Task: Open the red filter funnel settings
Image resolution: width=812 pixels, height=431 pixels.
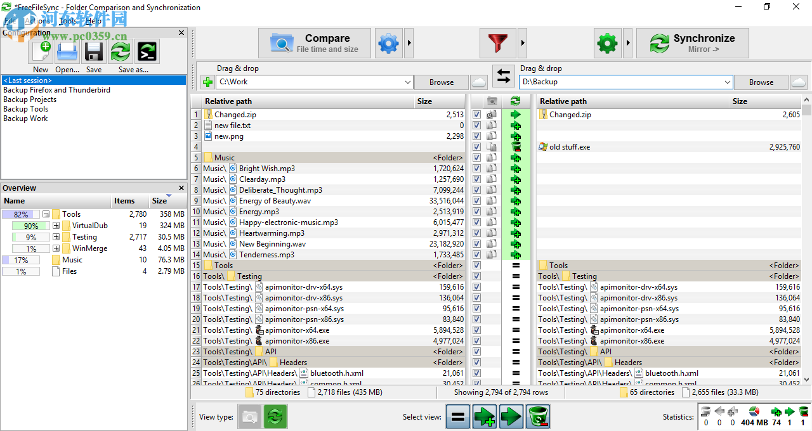Action: [x=498, y=43]
